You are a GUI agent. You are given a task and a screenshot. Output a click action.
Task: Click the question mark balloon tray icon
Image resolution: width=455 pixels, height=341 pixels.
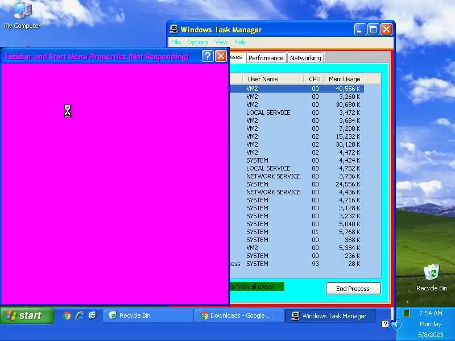tap(385, 324)
